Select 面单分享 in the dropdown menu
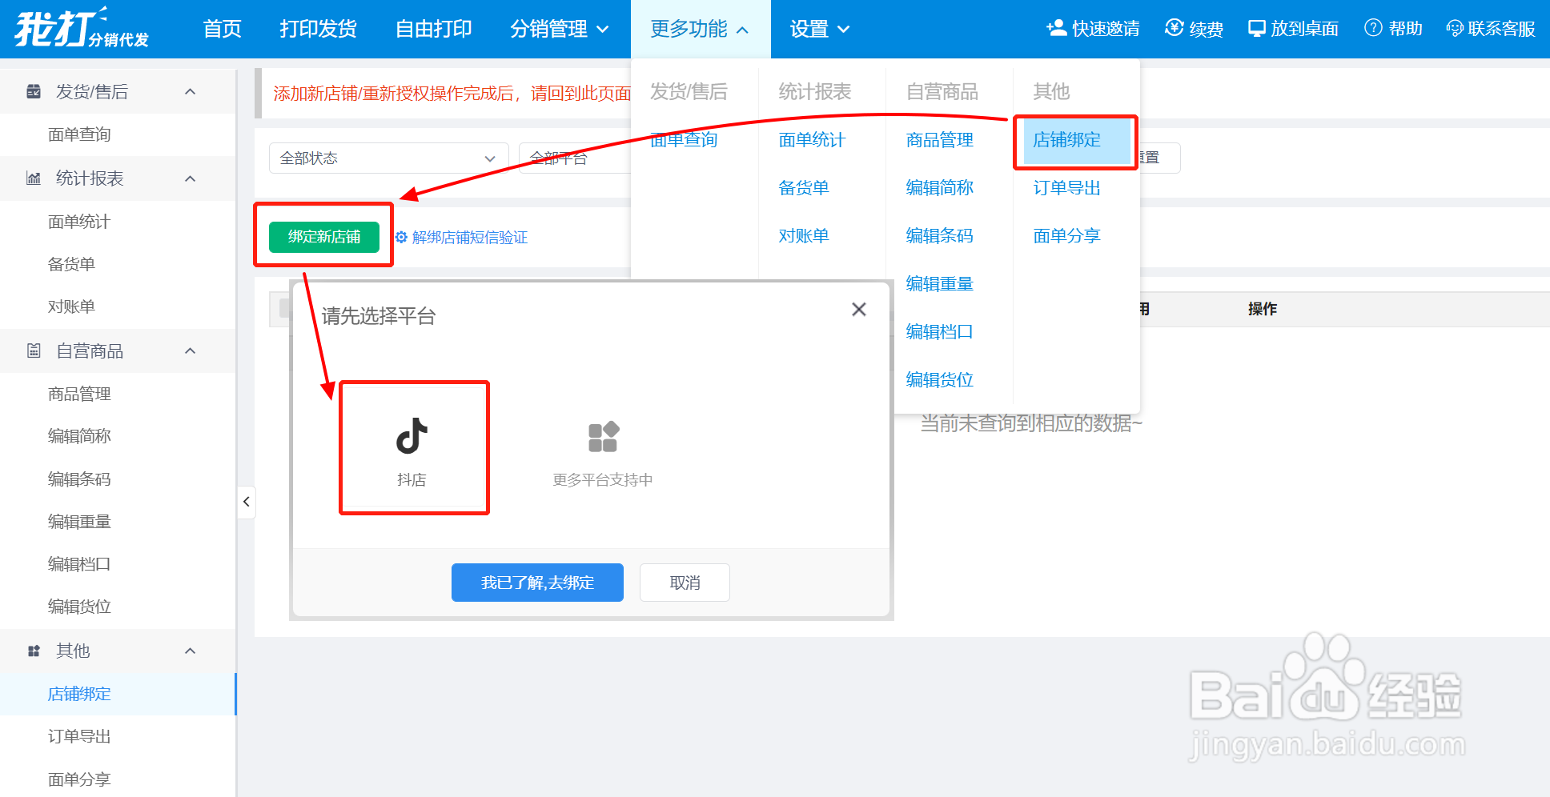Image resolution: width=1550 pixels, height=797 pixels. (1066, 236)
